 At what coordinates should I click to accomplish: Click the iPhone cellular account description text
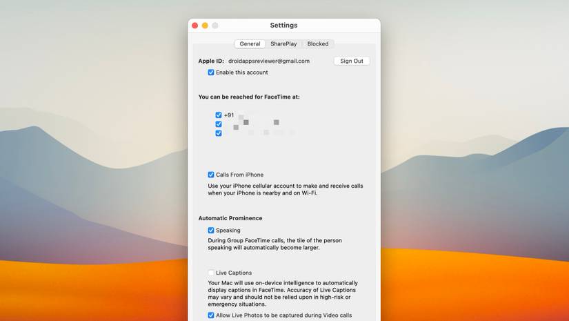pyautogui.click(x=286, y=189)
